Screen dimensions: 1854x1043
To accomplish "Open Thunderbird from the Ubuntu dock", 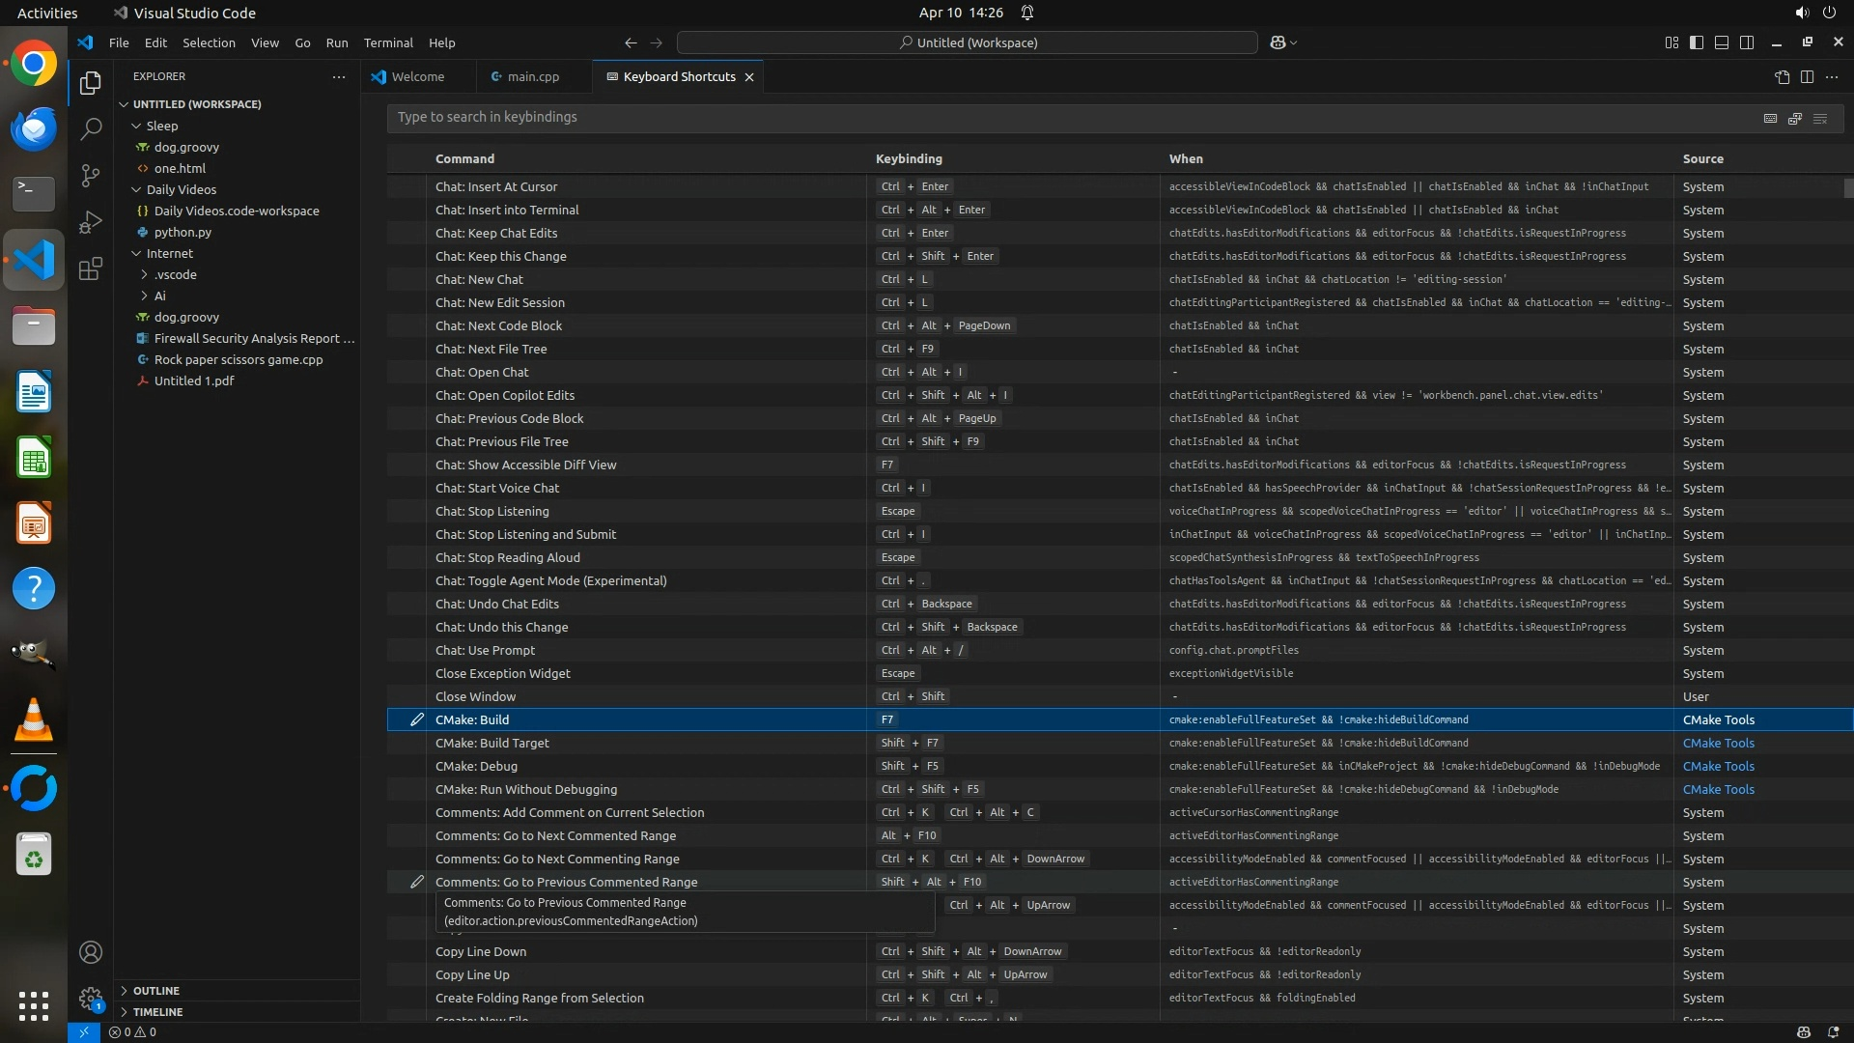I will click(x=34, y=128).
